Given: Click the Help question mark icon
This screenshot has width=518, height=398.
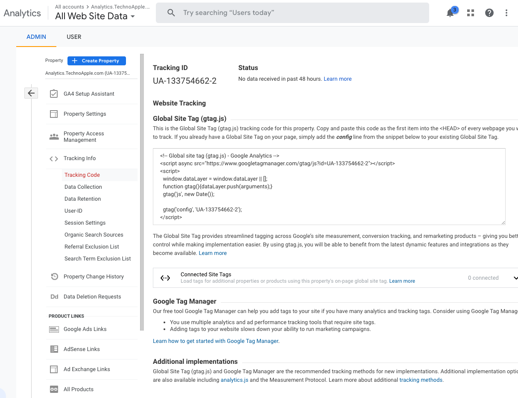Looking at the screenshot, I should point(489,13).
